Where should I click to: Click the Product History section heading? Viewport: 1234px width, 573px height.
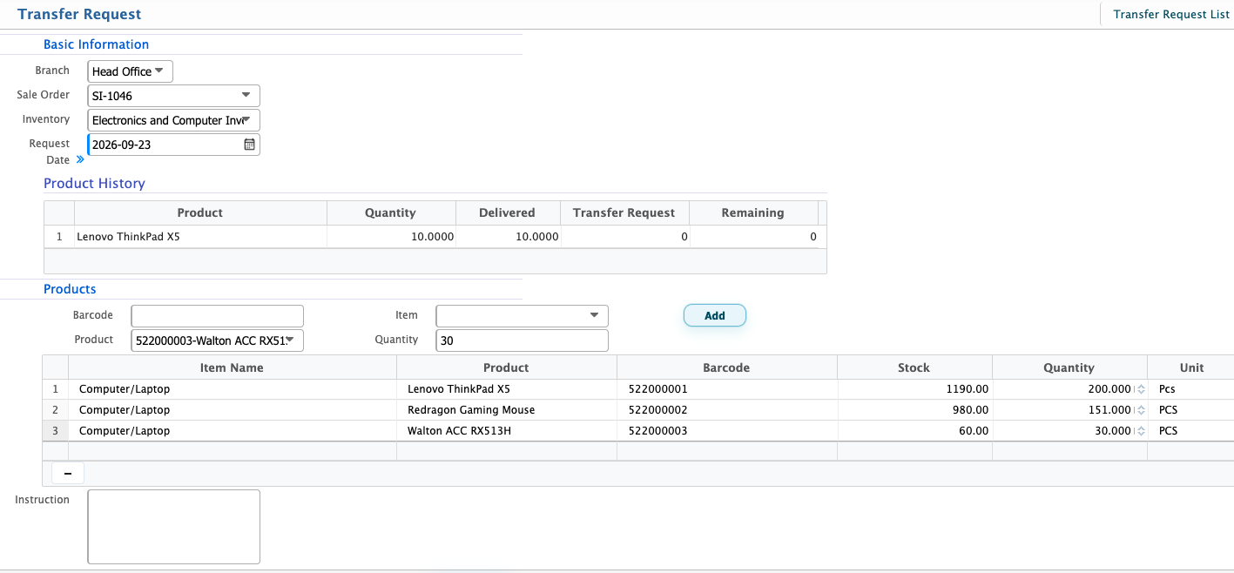coord(94,184)
